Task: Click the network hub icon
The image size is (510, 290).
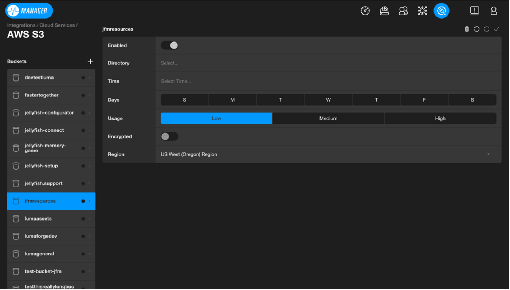Action: [422, 11]
